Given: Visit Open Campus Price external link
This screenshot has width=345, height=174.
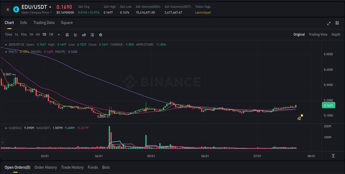Looking at the screenshot, I should coord(36,12).
